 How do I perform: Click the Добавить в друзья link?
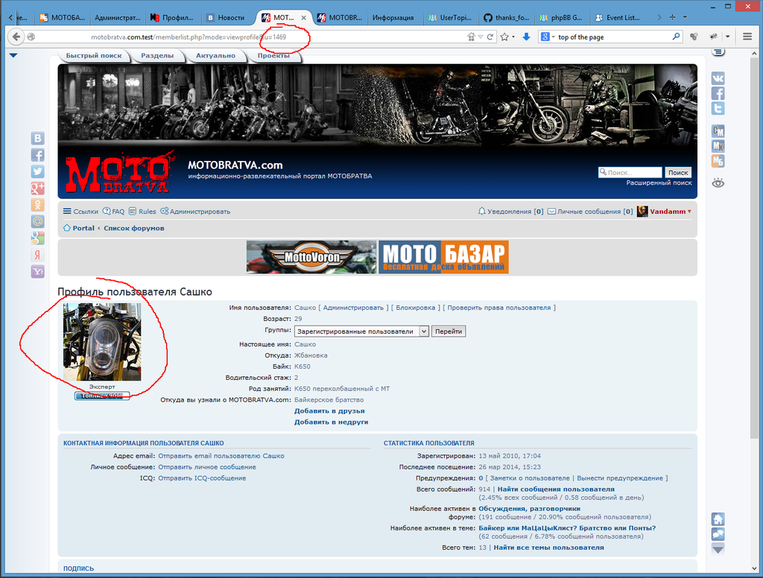pyautogui.click(x=329, y=410)
